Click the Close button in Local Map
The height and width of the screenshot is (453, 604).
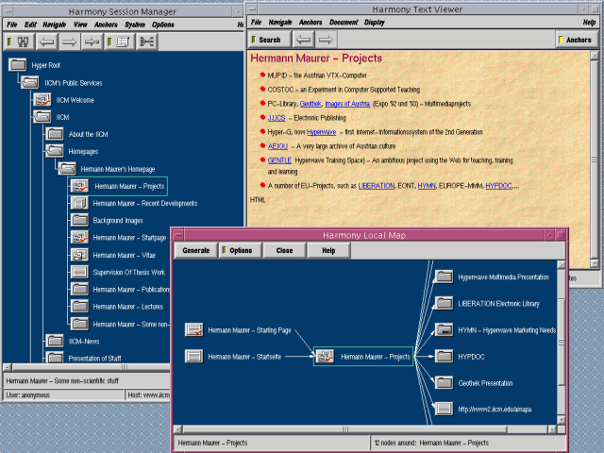(284, 250)
